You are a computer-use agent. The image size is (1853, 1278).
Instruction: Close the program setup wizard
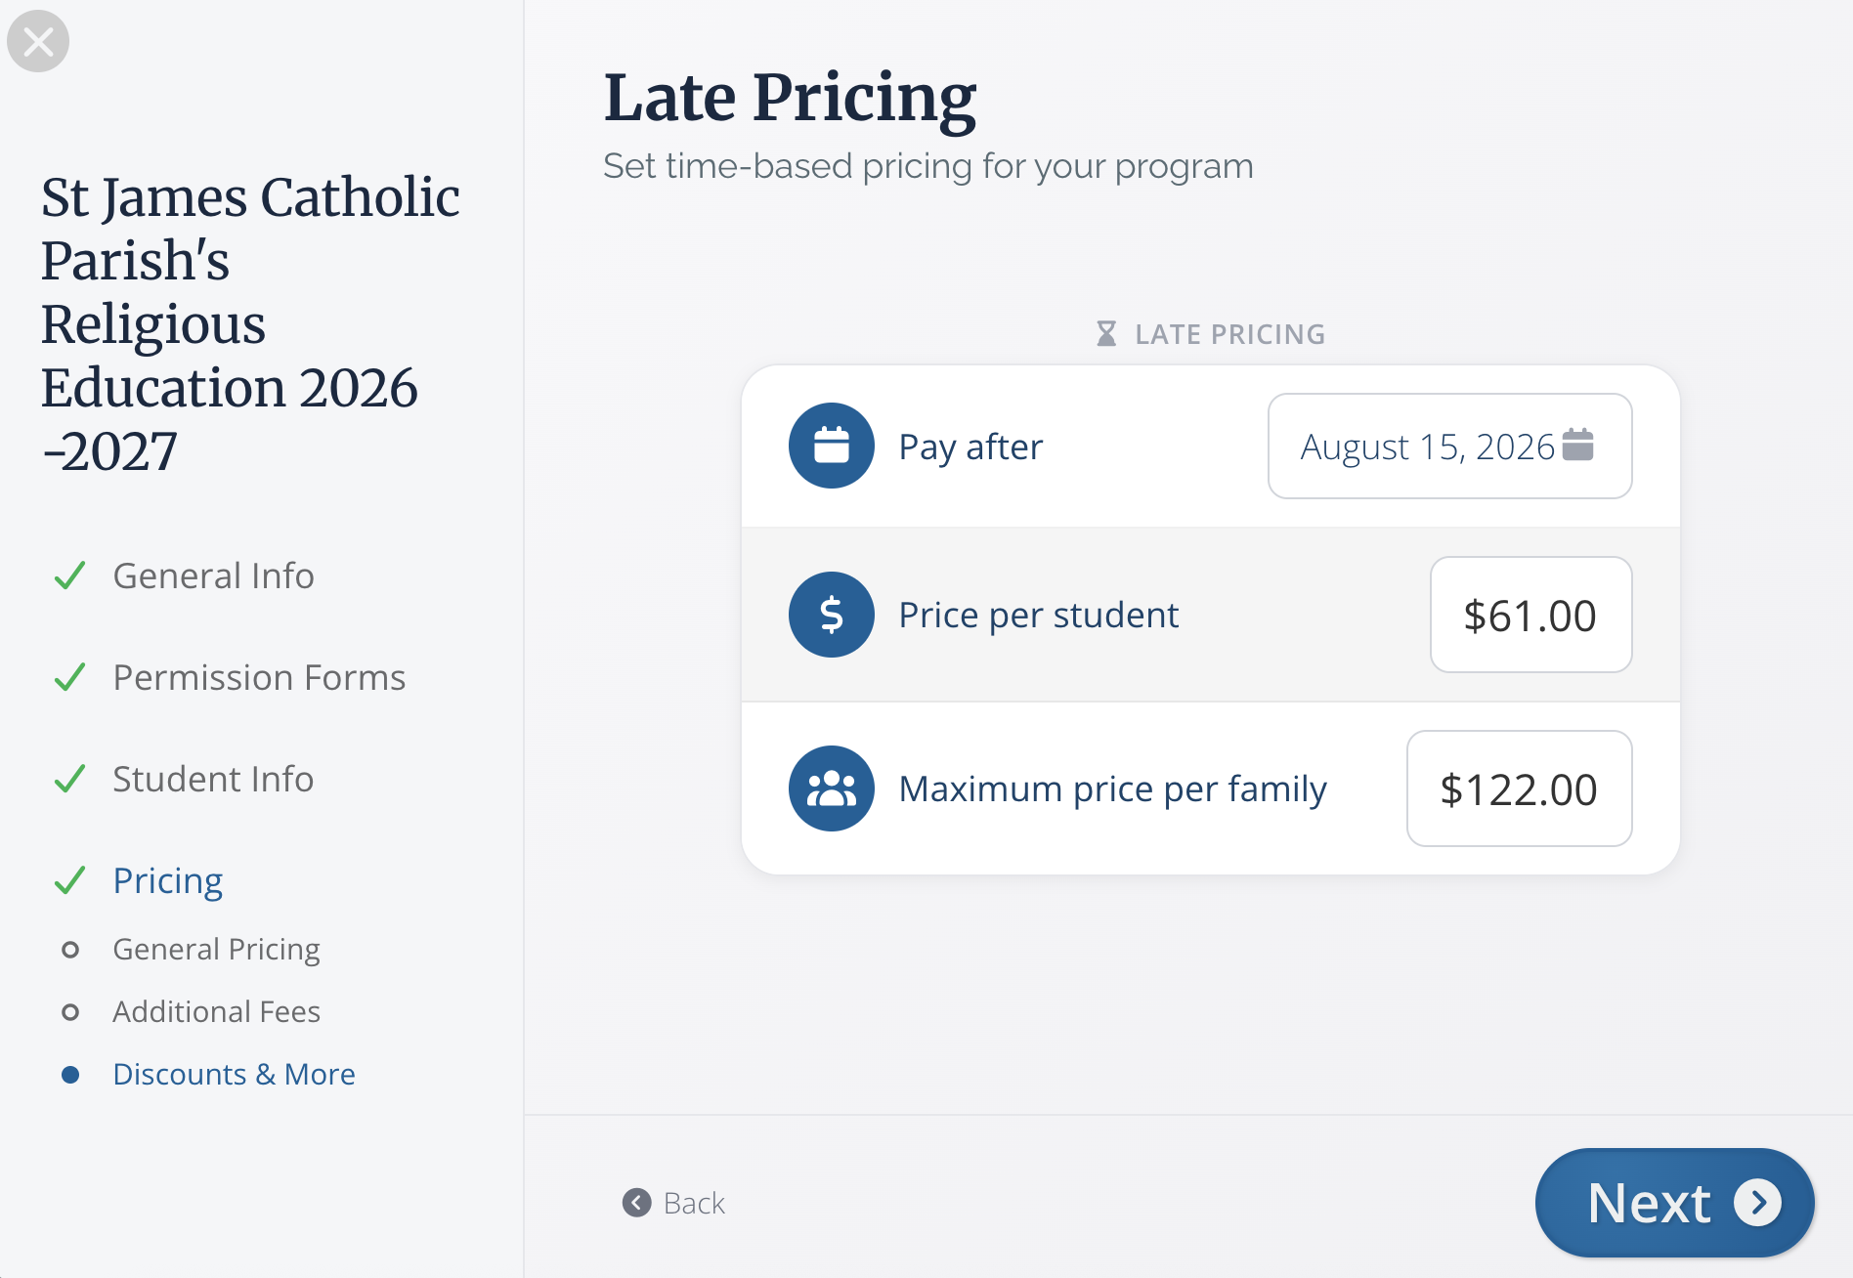[x=38, y=41]
